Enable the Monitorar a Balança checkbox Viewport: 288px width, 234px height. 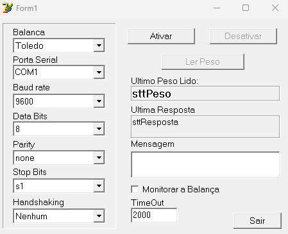coord(135,189)
